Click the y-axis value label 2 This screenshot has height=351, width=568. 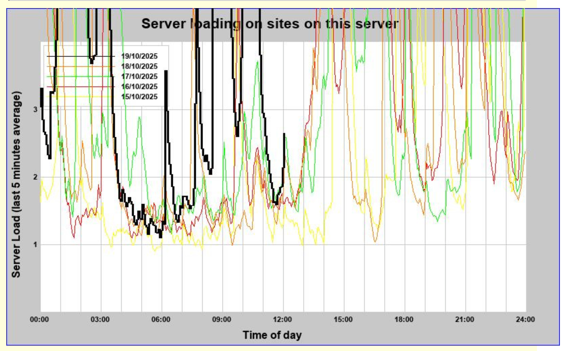point(35,177)
